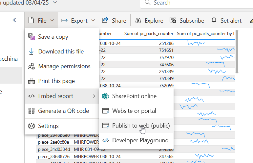The height and width of the screenshot is (163, 253).
Task: Choose Website or portal option
Action: click(136, 111)
